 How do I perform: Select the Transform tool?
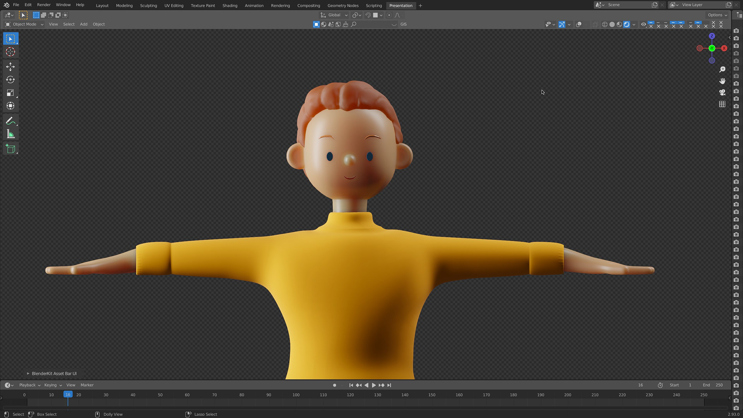(x=10, y=106)
